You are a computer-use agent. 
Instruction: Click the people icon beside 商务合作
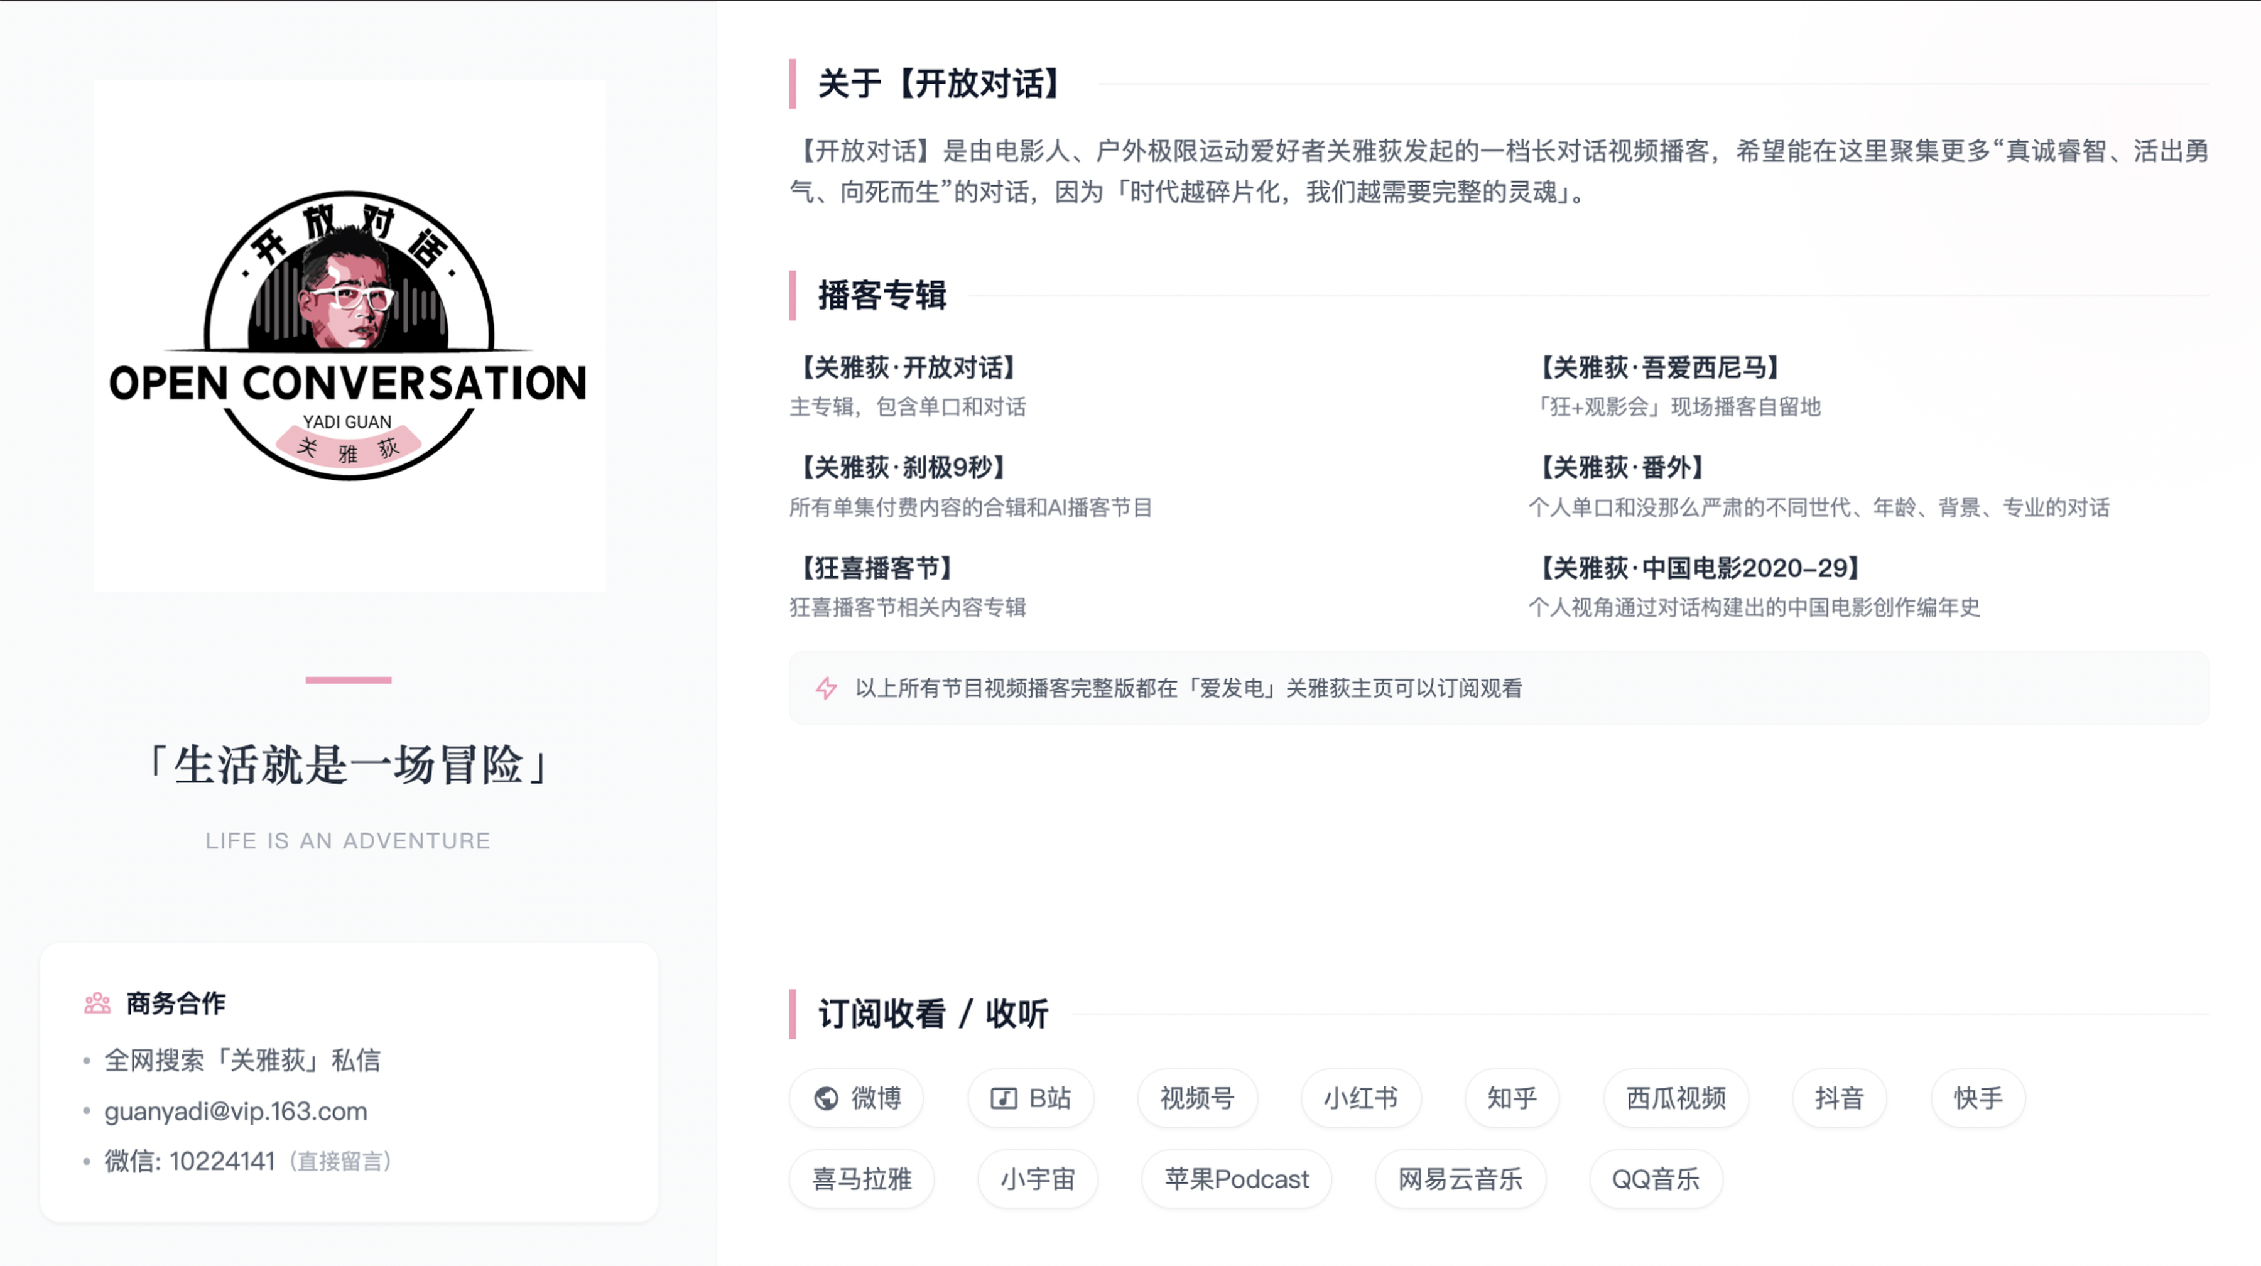[x=97, y=1003]
